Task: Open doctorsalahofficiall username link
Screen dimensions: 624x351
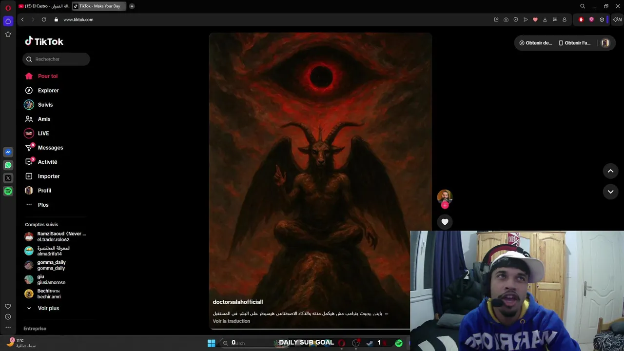Action: point(238,302)
